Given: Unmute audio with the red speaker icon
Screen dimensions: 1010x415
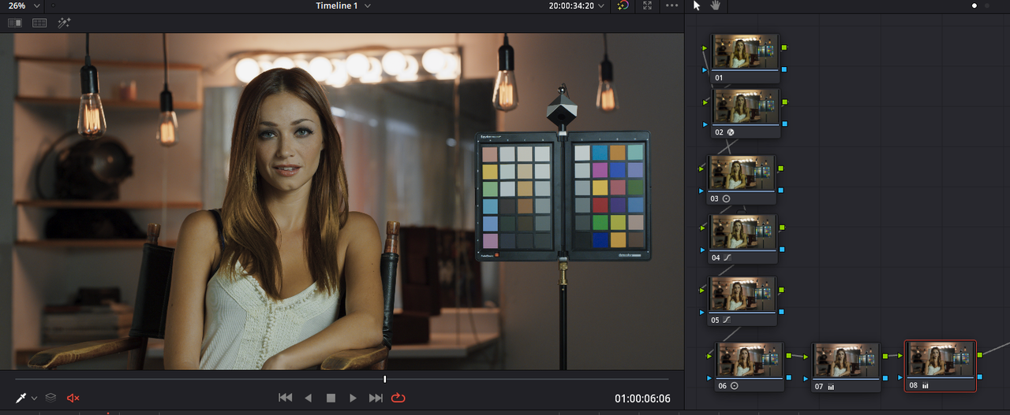Looking at the screenshot, I should coord(73,398).
